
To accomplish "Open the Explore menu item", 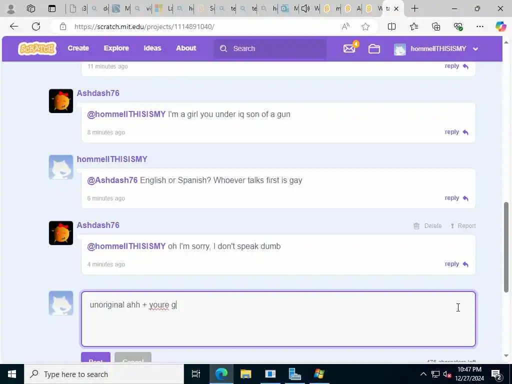I will click(116, 48).
